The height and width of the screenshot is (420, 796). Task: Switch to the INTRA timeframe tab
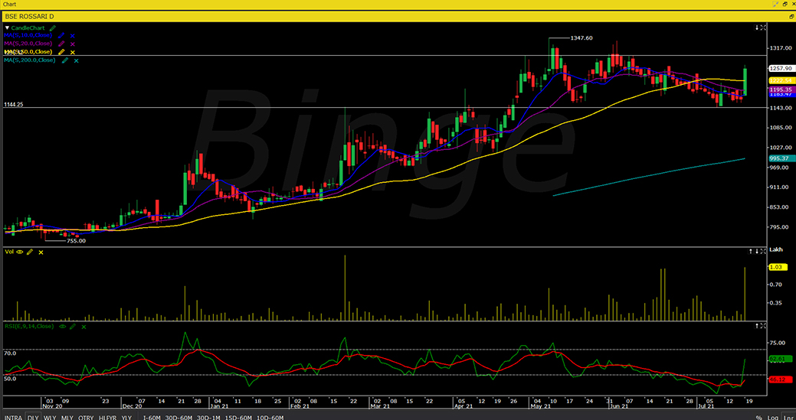[13, 417]
